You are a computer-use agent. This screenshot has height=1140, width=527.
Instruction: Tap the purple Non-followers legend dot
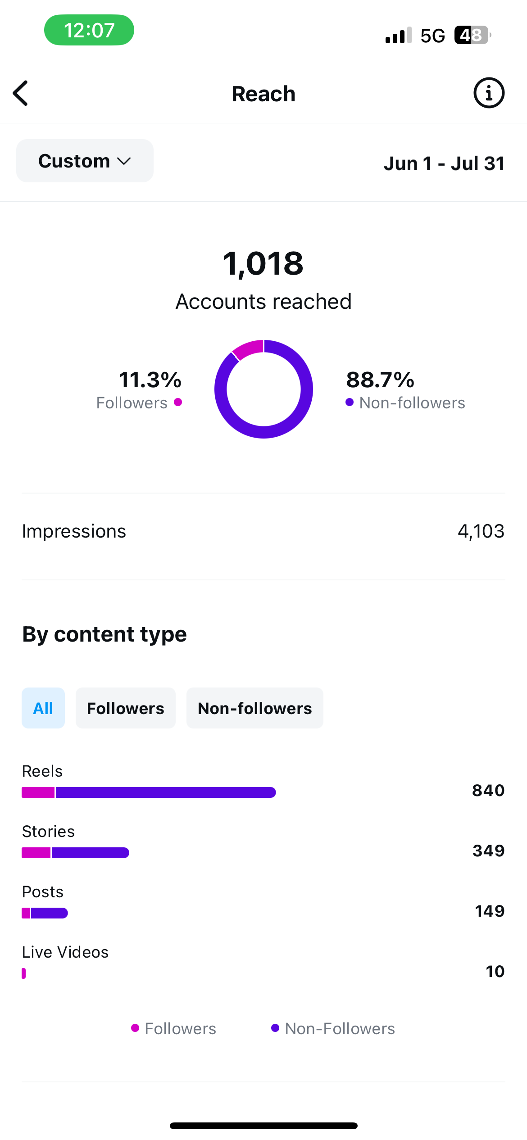[x=350, y=402]
